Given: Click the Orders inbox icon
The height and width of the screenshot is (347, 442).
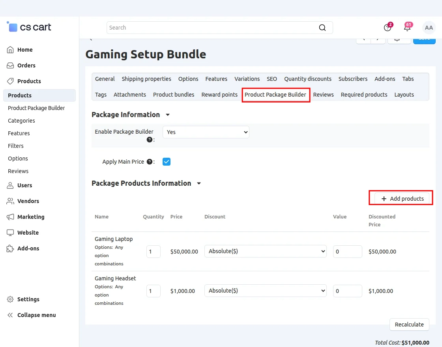Looking at the screenshot, I should tap(10, 65).
